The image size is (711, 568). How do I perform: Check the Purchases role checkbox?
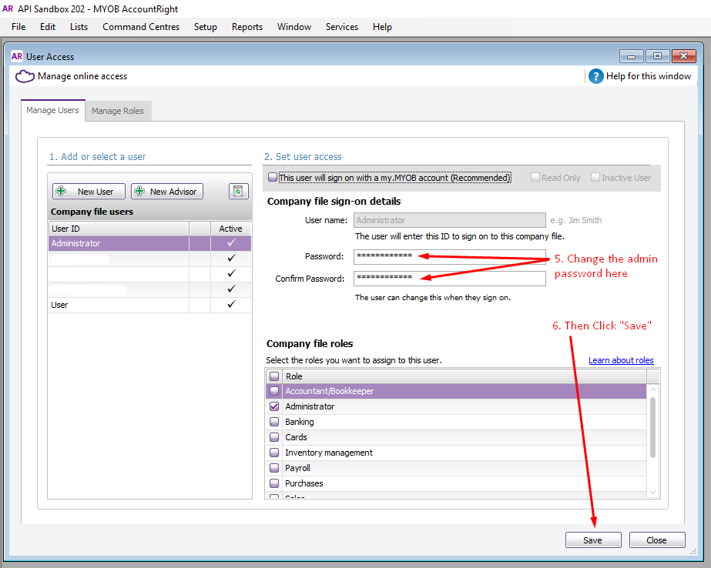click(274, 483)
